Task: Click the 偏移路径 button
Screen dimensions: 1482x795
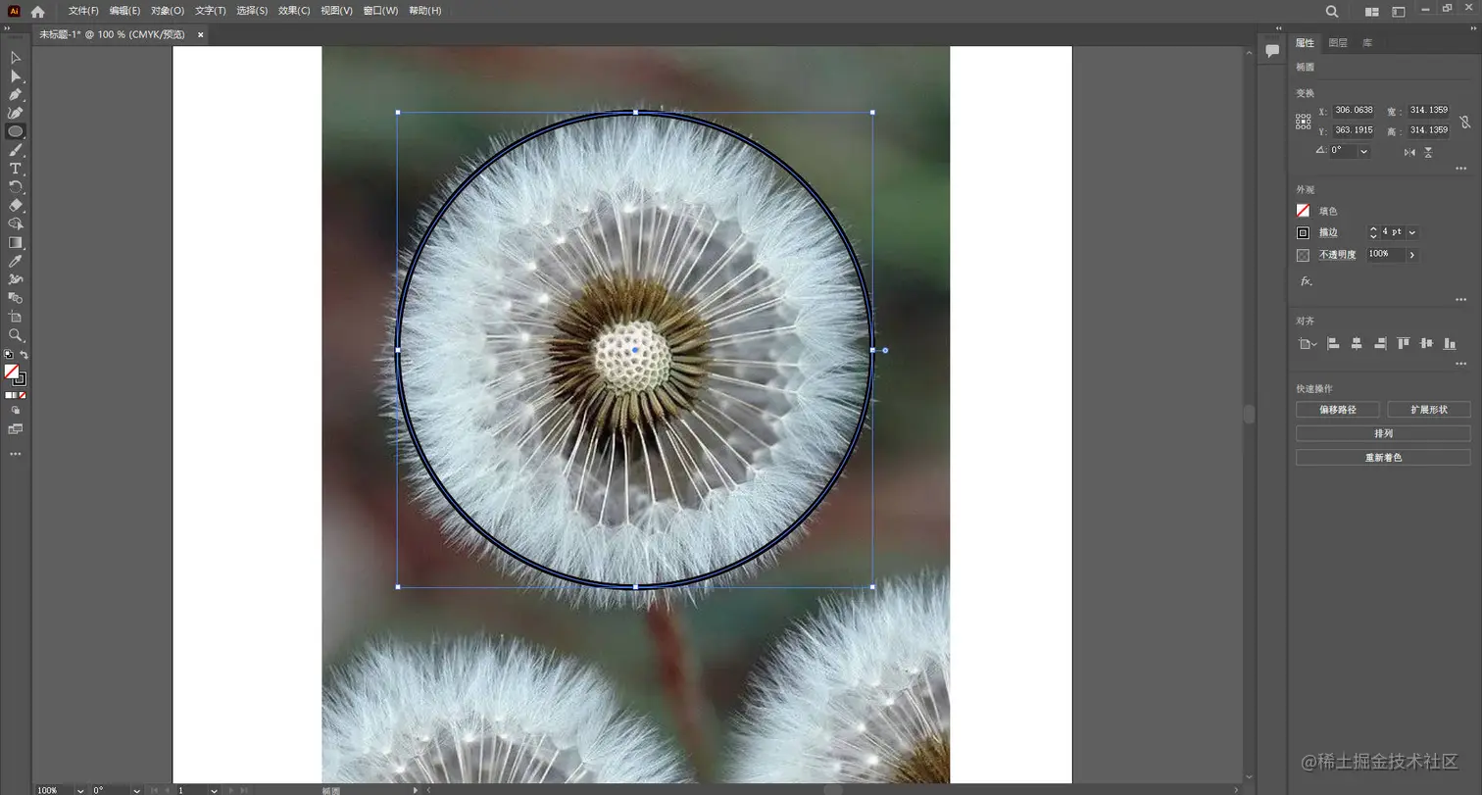Action: tap(1337, 410)
